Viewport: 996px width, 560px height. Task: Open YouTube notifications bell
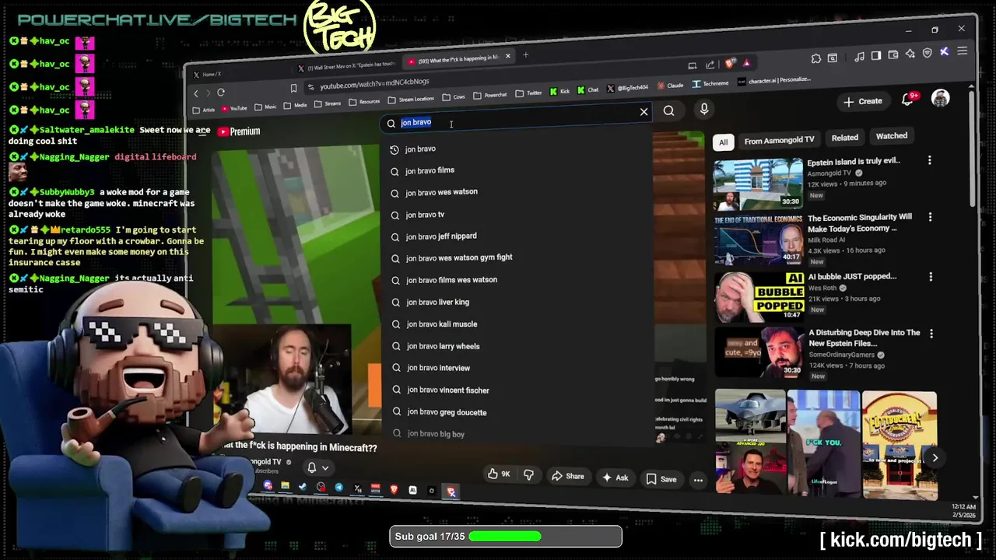(908, 100)
